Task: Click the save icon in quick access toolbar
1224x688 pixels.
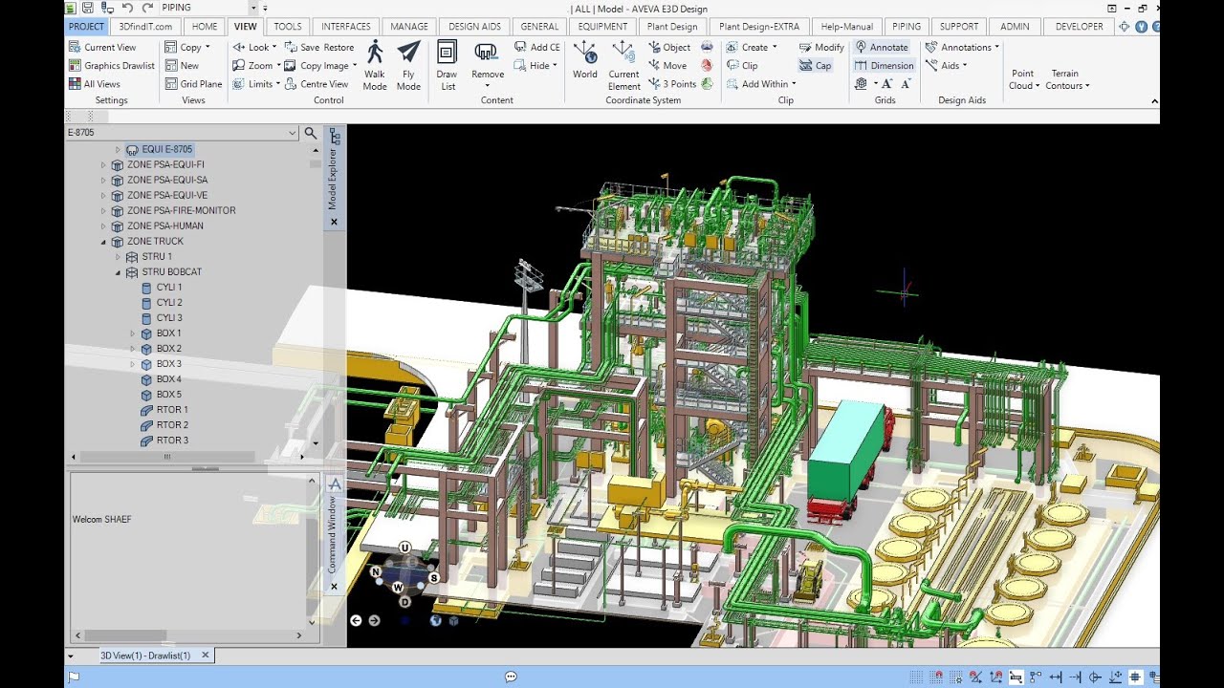Action: (87, 8)
